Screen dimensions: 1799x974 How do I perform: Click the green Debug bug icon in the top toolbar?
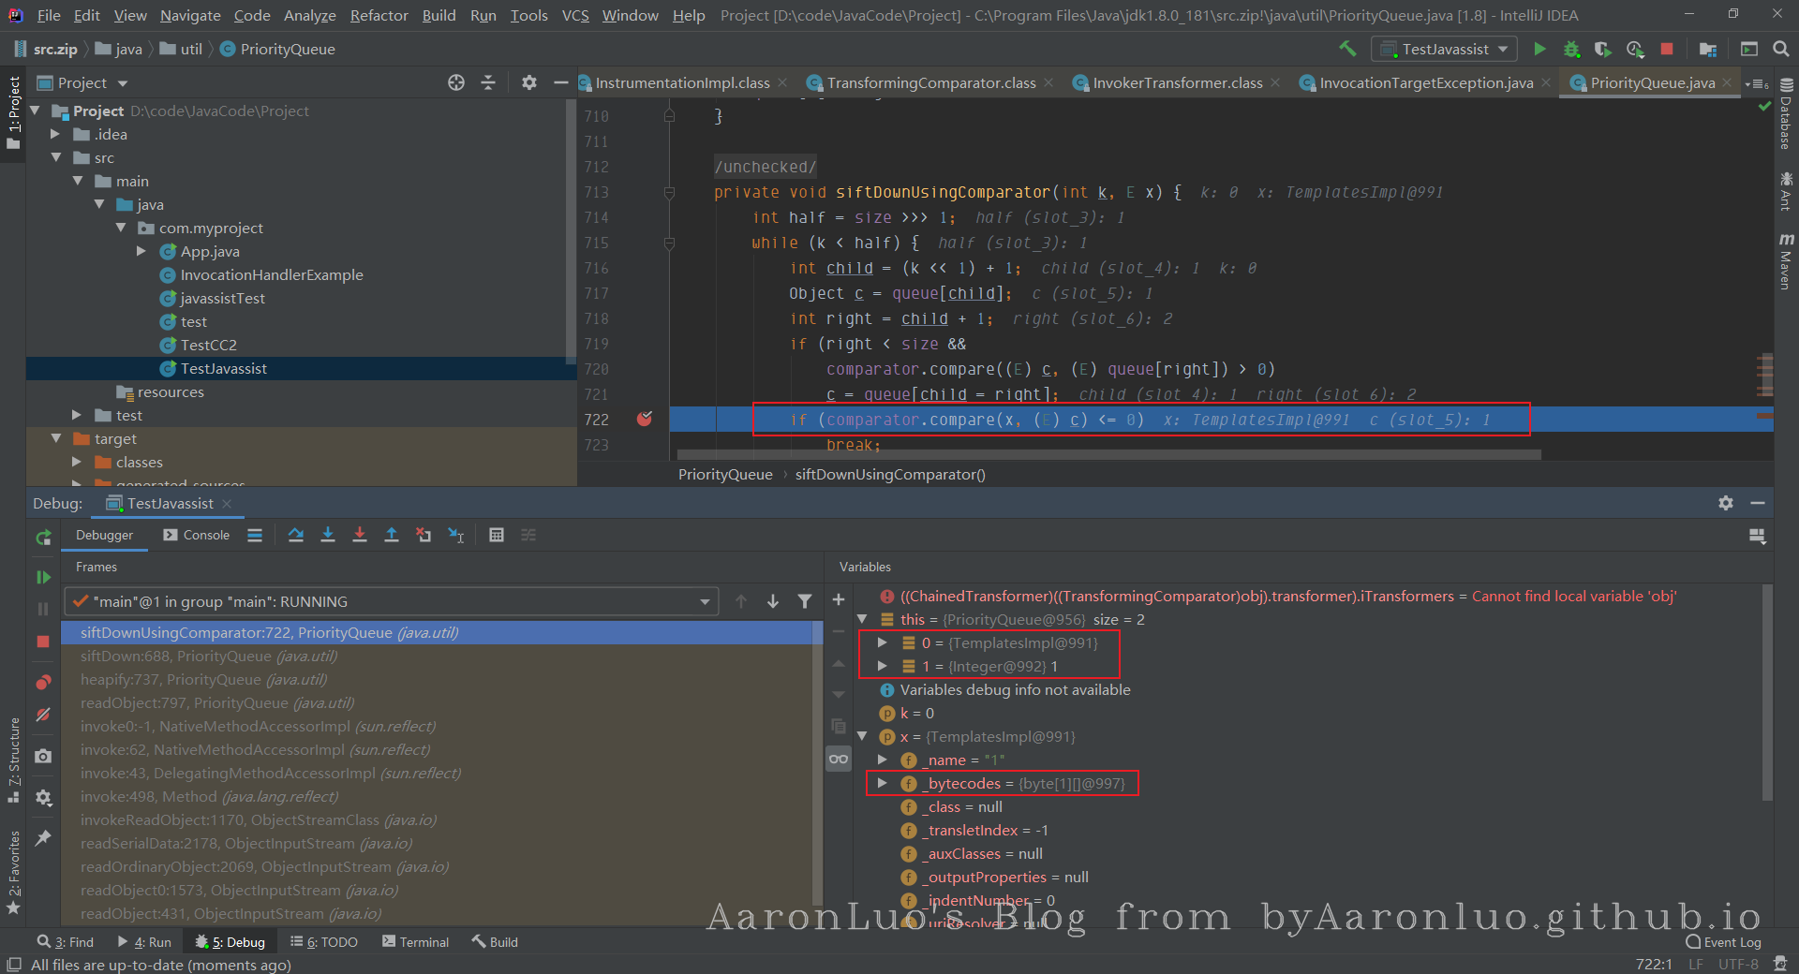click(x=1571, y=49)
